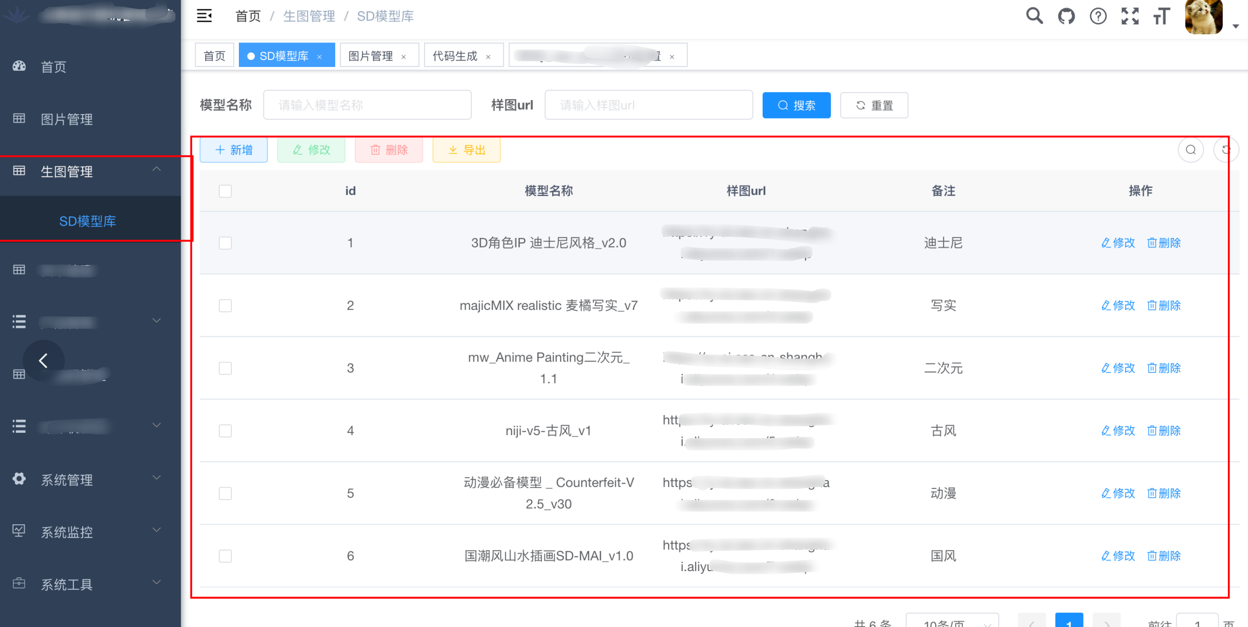
Task: Open the help question mark icon
Action: click(1098, 17)
